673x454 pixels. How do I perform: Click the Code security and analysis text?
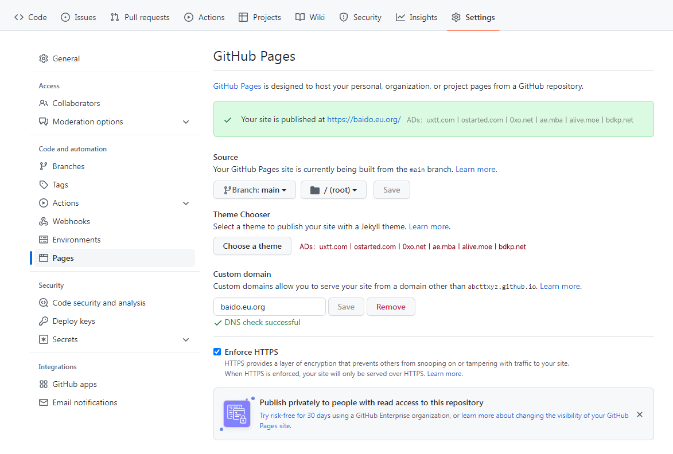(x=99, y=303)
